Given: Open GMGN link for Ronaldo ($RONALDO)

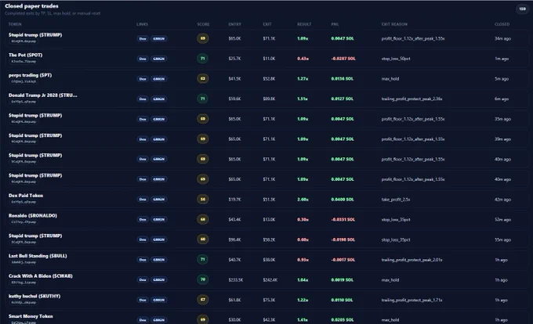Looking at the screenshot, I should (x=159, y=219).
